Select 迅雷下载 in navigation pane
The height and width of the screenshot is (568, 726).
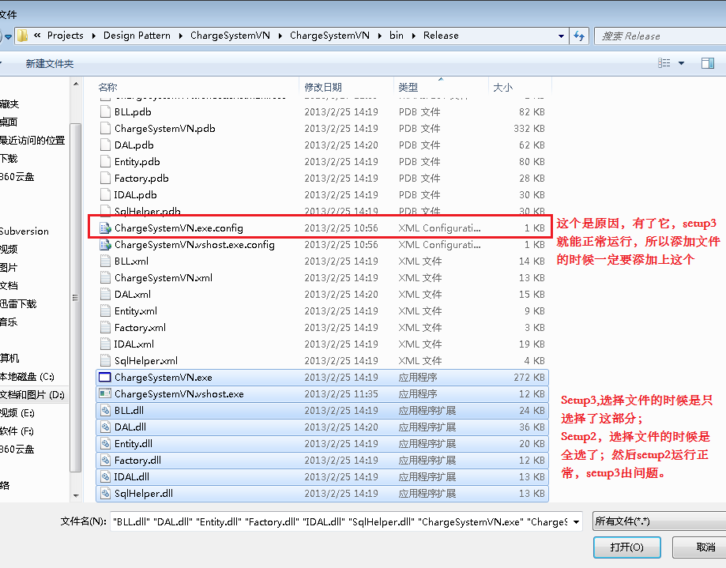pos(18,303)
